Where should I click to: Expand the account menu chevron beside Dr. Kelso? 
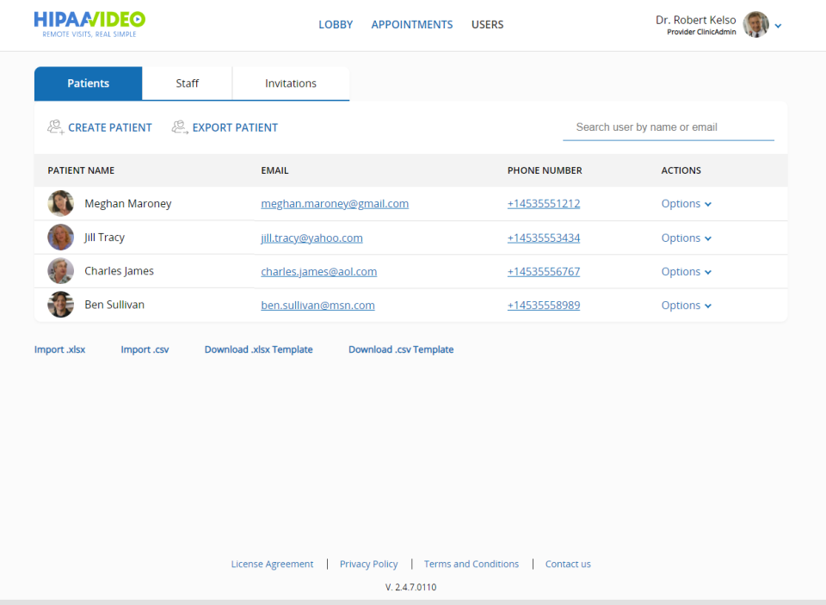[778, 26]
